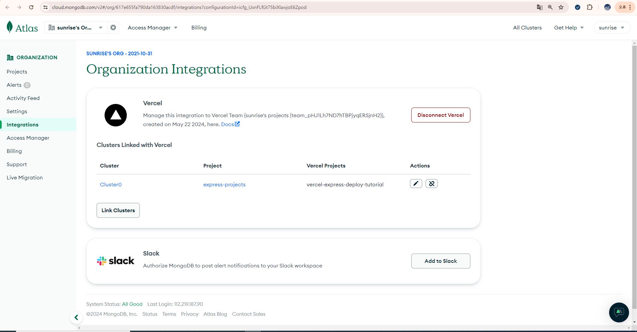The width and height of the screenshot is (637, 332).
Task: Open the Atlas Blog footer link
Action: pyautogui.click(x=215, y=314)
